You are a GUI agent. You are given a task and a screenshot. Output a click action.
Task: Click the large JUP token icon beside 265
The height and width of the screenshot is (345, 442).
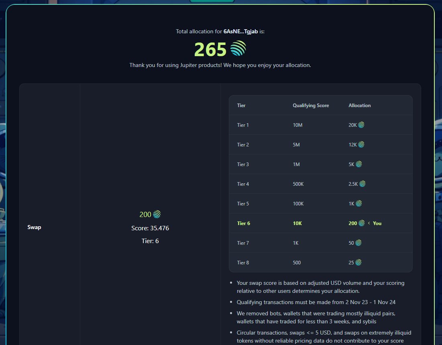(238, 48)
